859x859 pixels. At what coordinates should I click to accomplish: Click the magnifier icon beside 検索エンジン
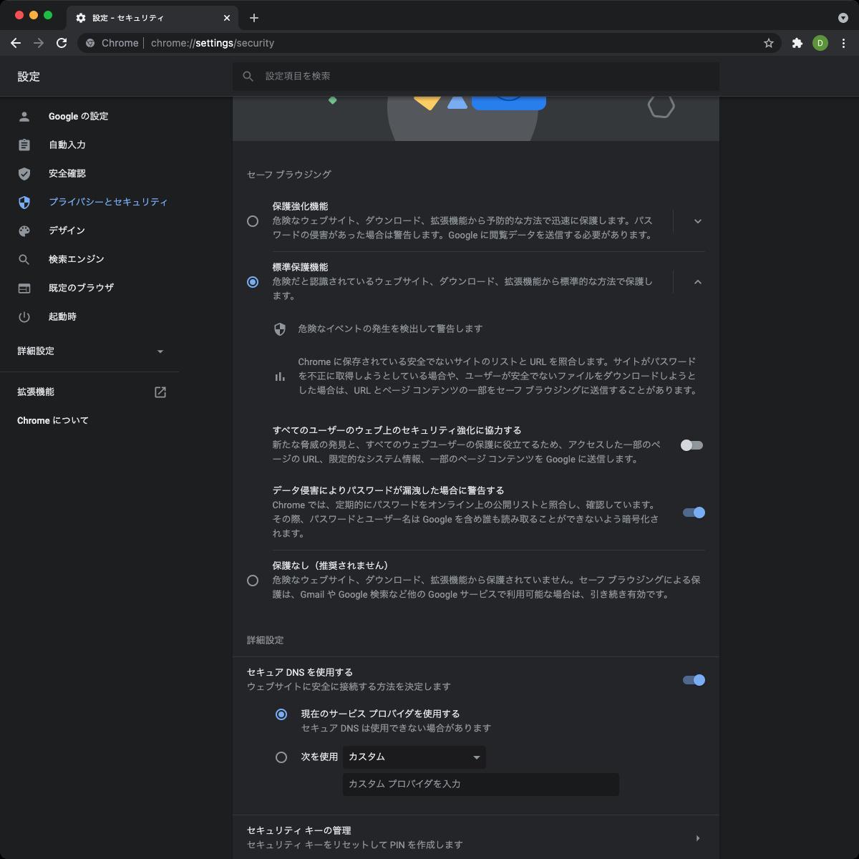[x=24, y=259]
